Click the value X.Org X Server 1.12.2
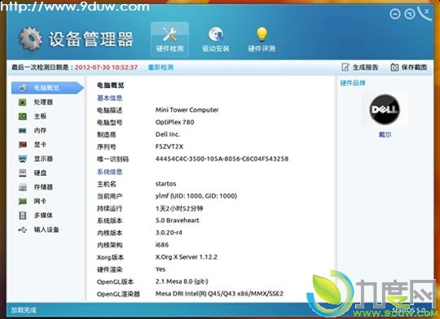This screenshot has height=319, width=440. pos(187,257)
